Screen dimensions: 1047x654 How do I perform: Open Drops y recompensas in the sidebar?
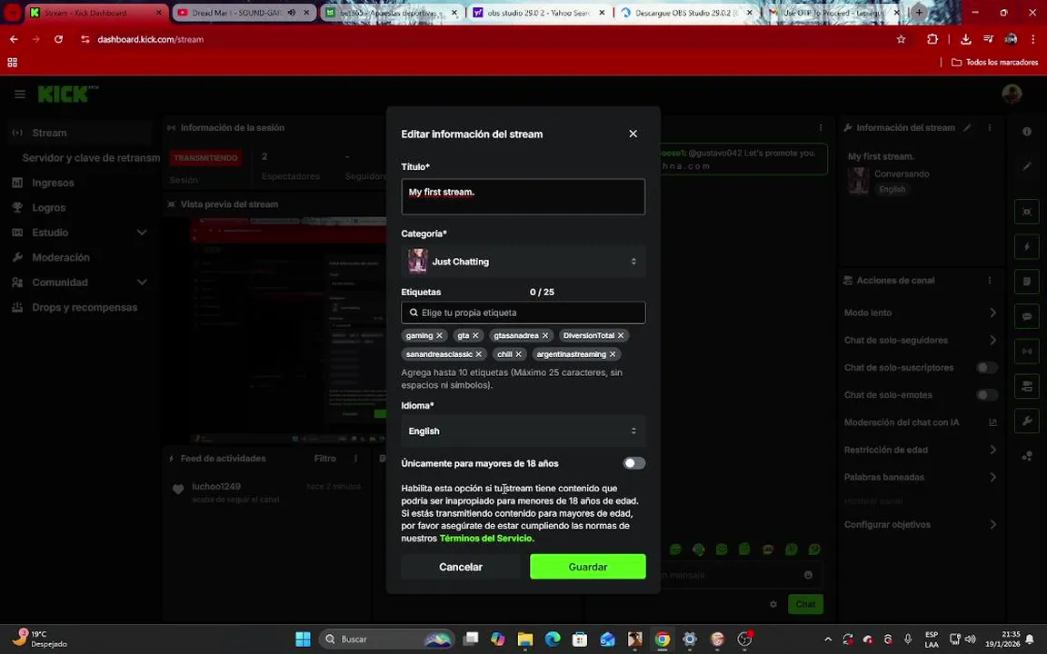pos(85,308)
